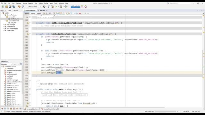The width and height of the screenshot is (205, 115).
Task: Collapse the btnAddActionPerformed method fold
Action: tap(30, 34)
